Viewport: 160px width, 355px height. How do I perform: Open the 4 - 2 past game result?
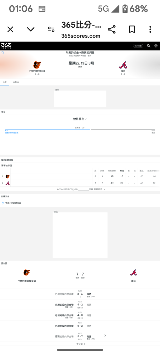coord(80,305)
